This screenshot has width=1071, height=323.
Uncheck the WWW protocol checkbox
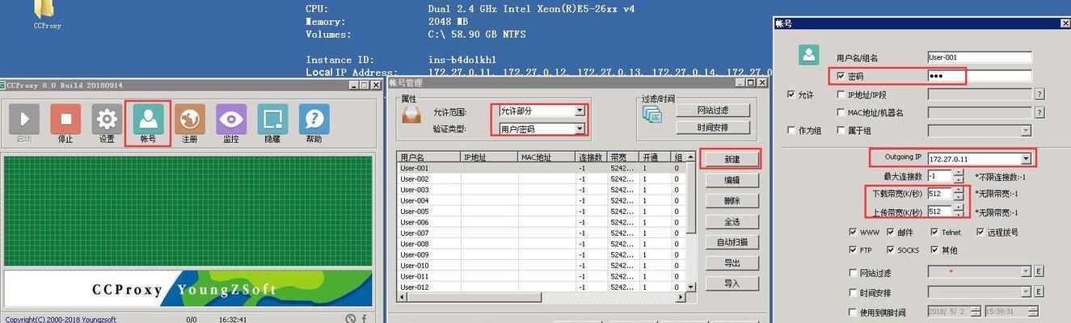tap(854, 232)
